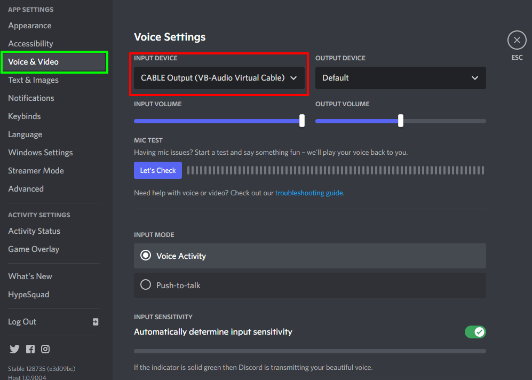Click the mic test level meter
532x380 pixels.
[x=336, y=170]
